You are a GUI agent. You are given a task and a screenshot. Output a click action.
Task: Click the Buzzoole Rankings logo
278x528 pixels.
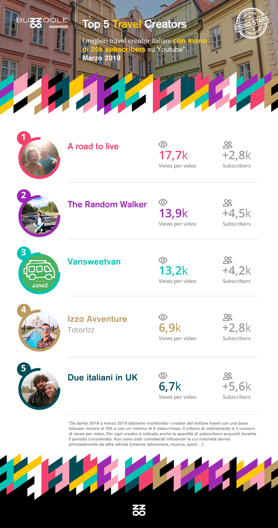click(x=42, y=23)
